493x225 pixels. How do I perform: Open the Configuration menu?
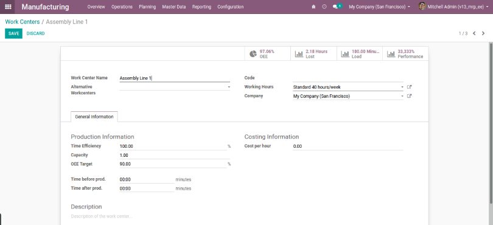pyautogui.click(x=231, y=7)
